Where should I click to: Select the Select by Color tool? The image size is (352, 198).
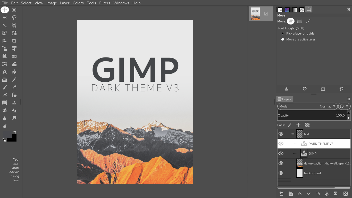(x=14, y=25)
